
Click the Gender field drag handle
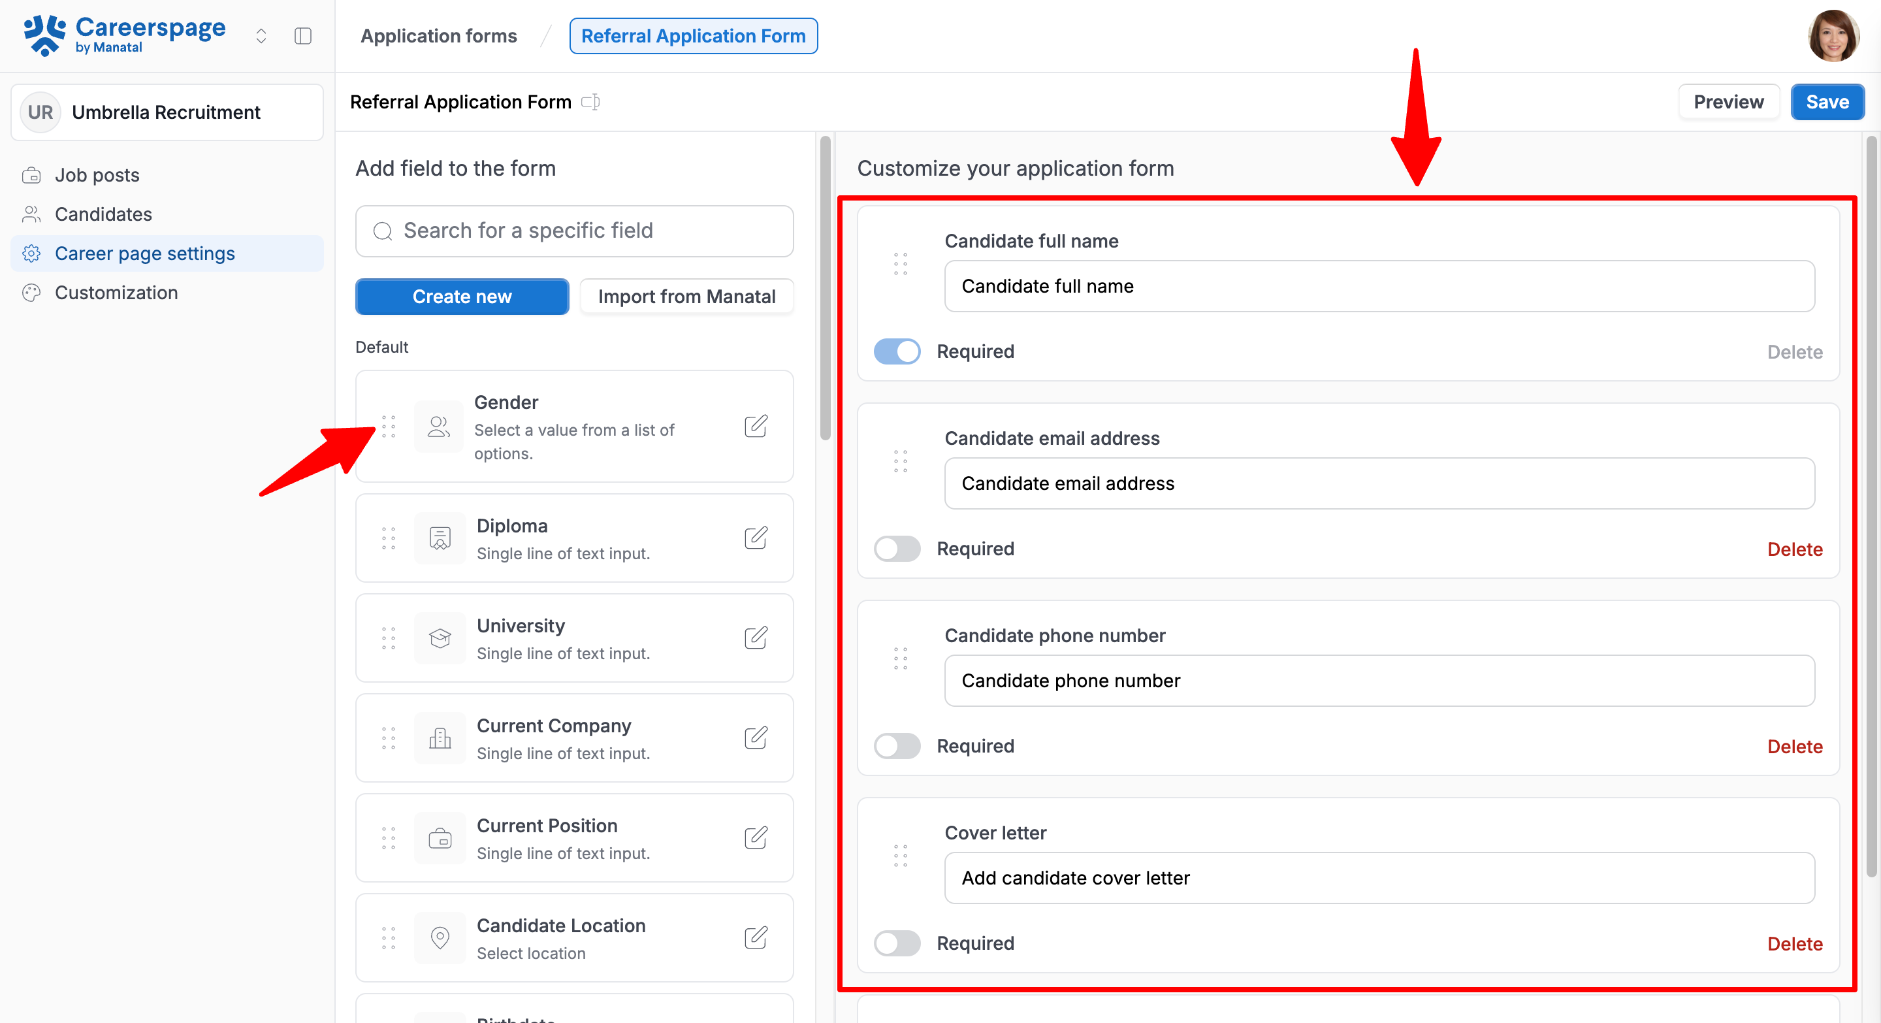(x=389, y=427)
